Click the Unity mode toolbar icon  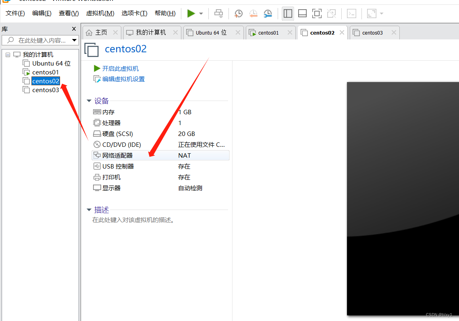click(x=331, y=13)
